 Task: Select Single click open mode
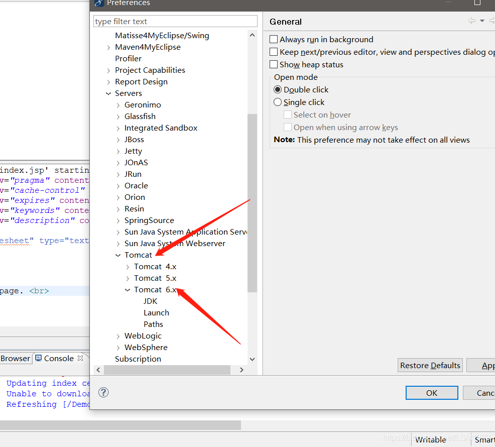[278, 102]
